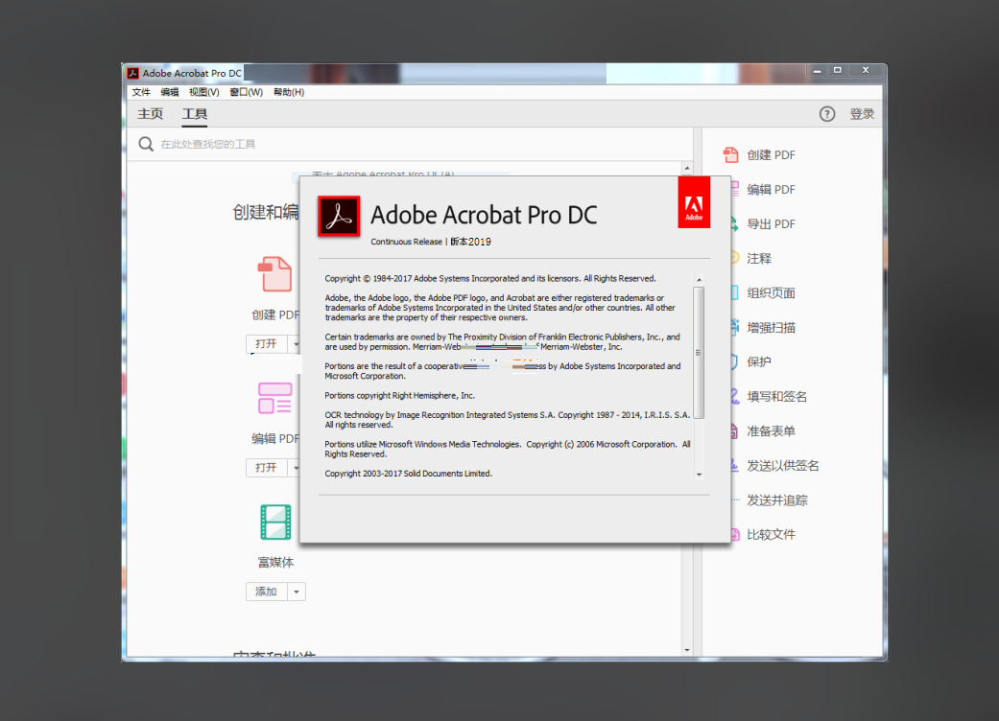Close the Acrobat window
999x721 pixels.
coord(866,71)
